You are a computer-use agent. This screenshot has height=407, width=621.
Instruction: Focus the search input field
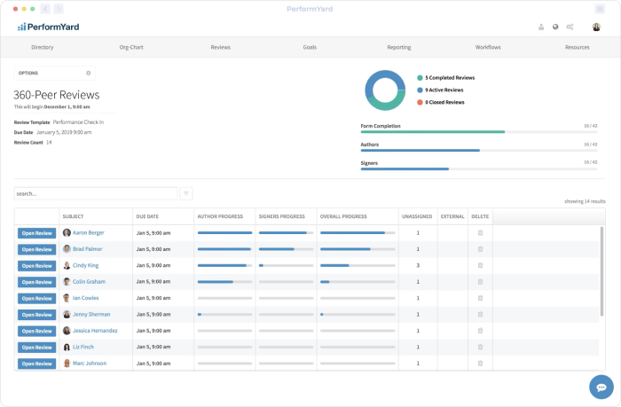pos(96,193)
